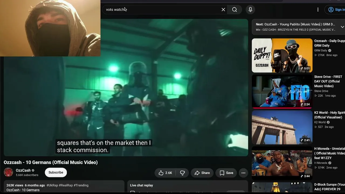This screenshot has width=345, height=194.
Task: Save the video to a playlist
Action: (226, 173)
